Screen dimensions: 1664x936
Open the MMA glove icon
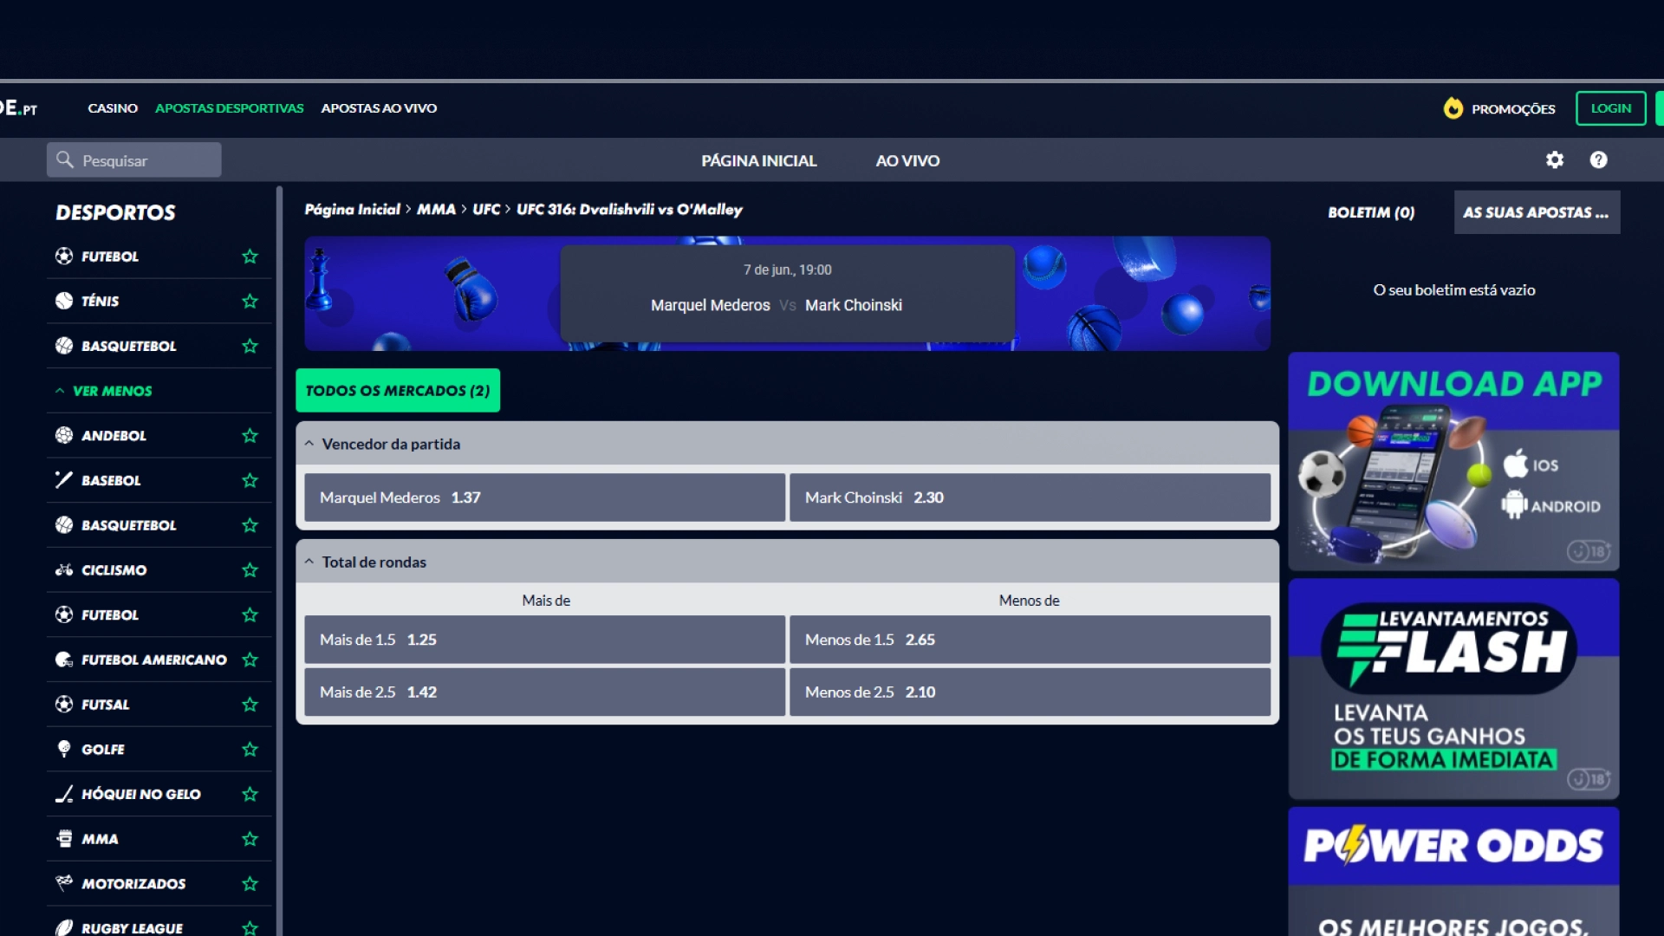(x=64, y=839)
